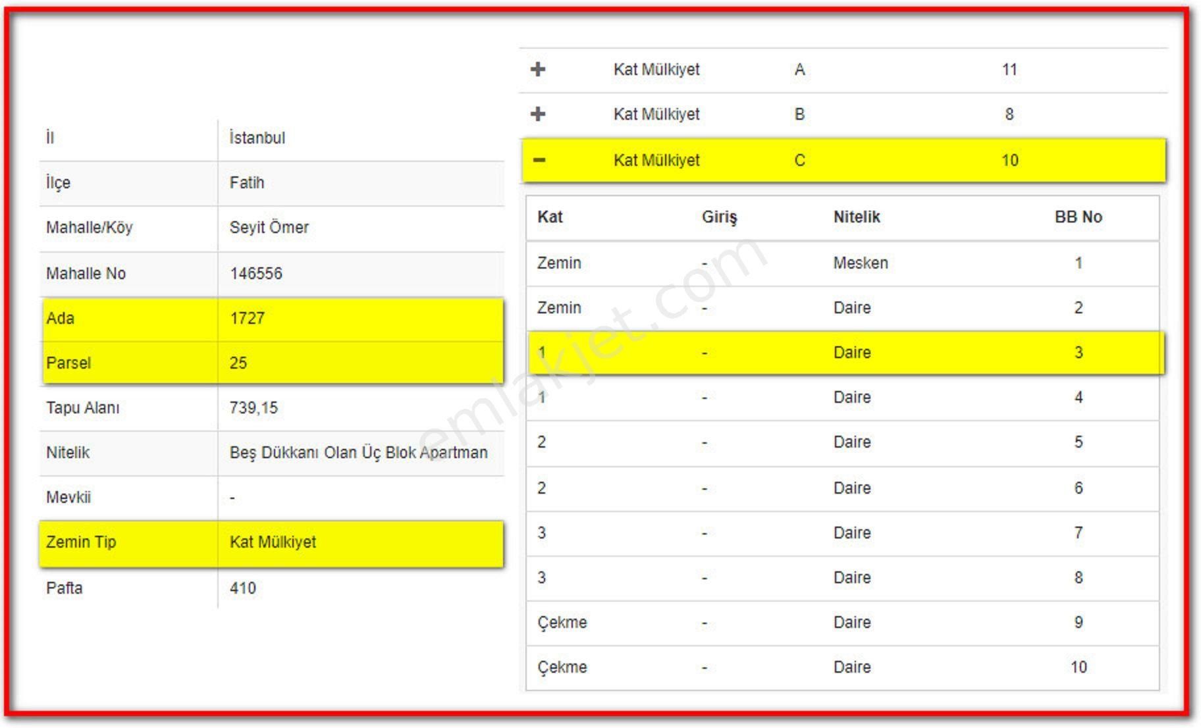Click the BB No column header

pos(1078,217)
